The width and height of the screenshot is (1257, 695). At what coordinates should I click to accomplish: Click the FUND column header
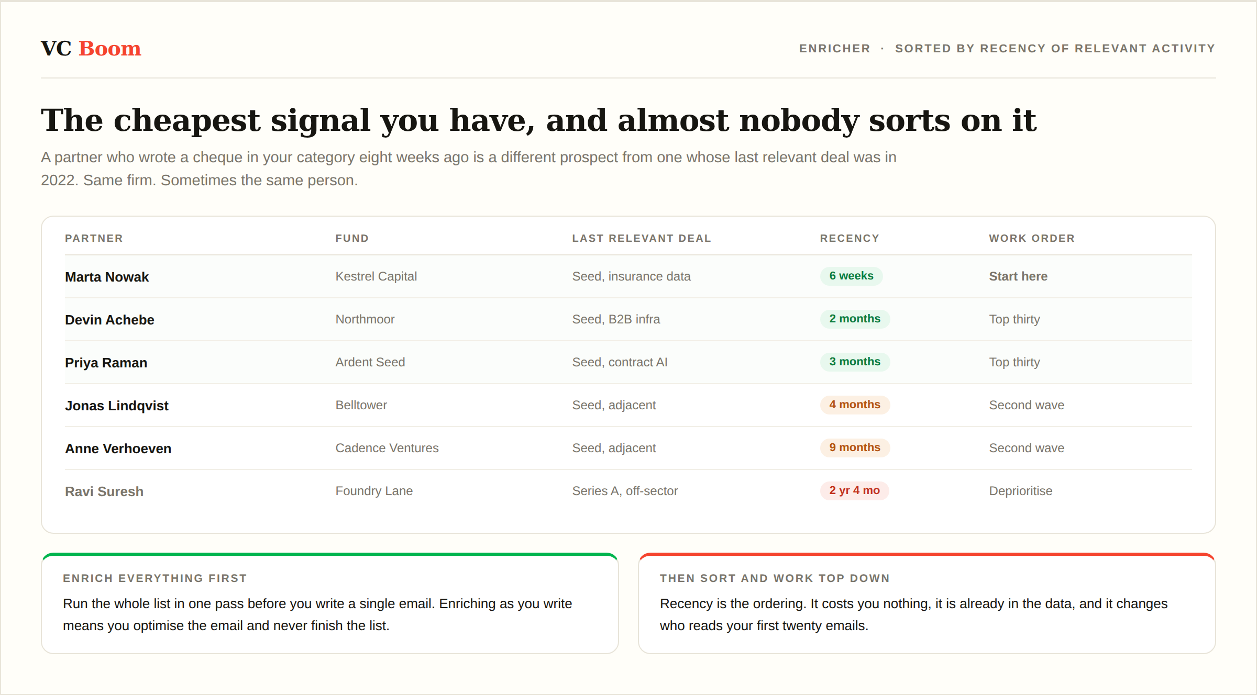tap(352, 238)
